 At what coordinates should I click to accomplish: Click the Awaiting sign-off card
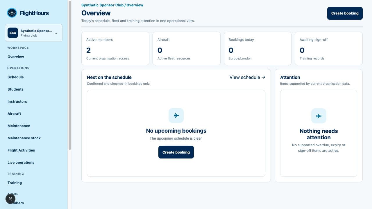(x=329, y=48)
